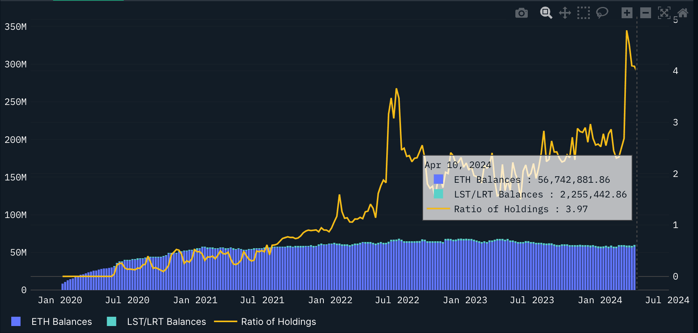Click the Jan 2020 x-axis label

pos(60,300)
